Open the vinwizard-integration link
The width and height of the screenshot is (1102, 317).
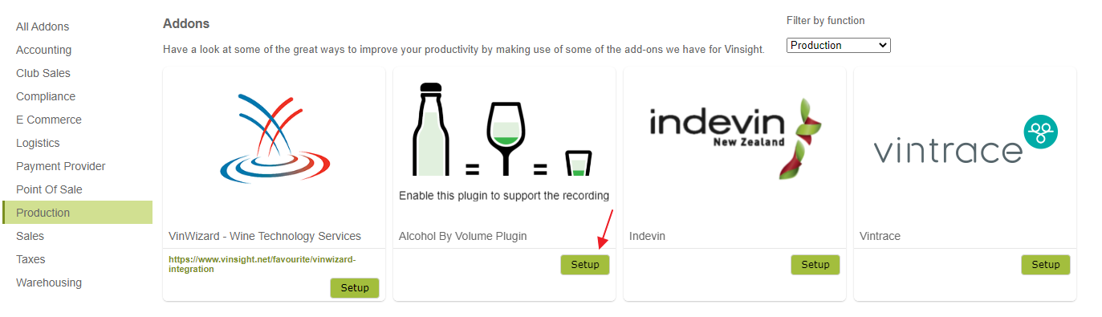[x=262, y=264]
